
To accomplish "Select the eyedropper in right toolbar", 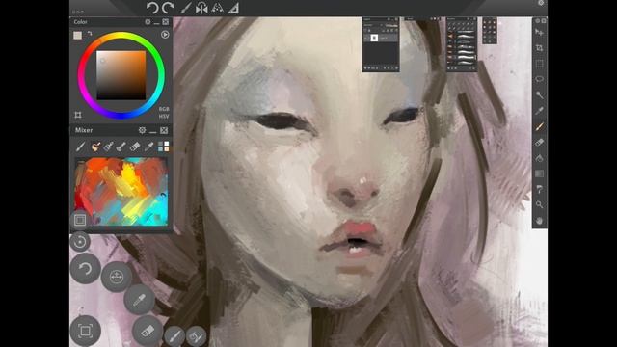I will click(x=540, y=111).
